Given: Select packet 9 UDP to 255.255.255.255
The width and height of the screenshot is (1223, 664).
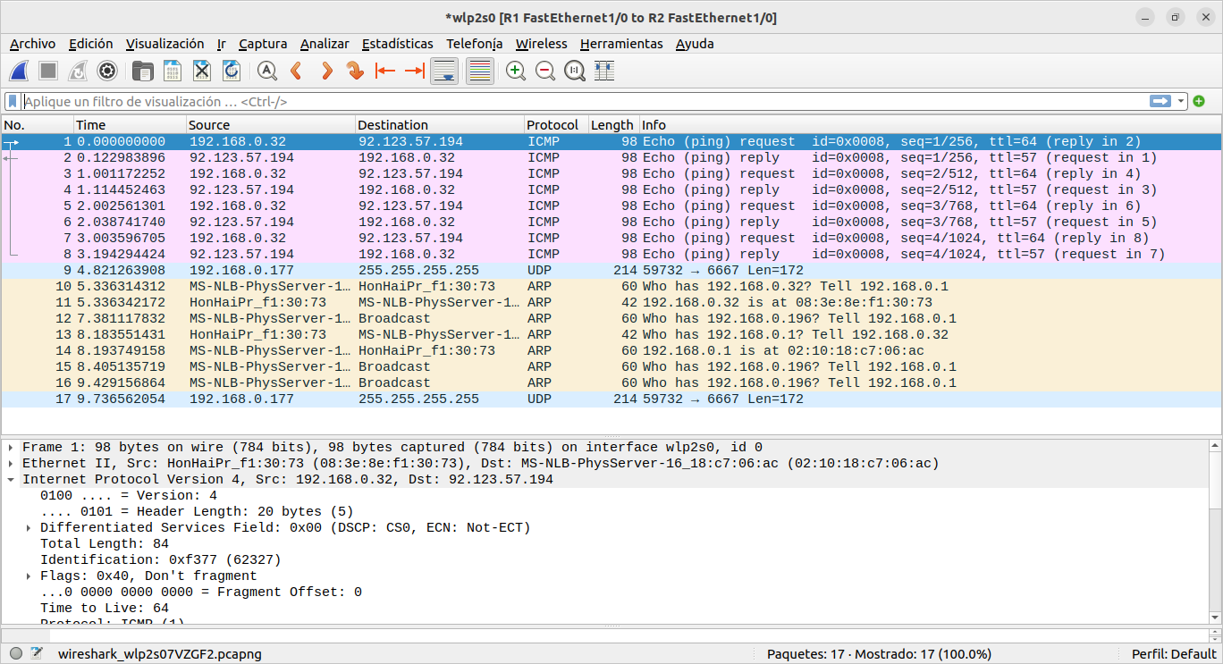Looking at the screenshot, I should pos(611,271).
